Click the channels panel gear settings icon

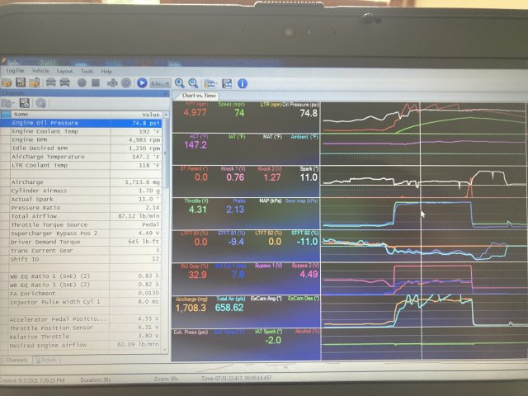tap(40, 103)
